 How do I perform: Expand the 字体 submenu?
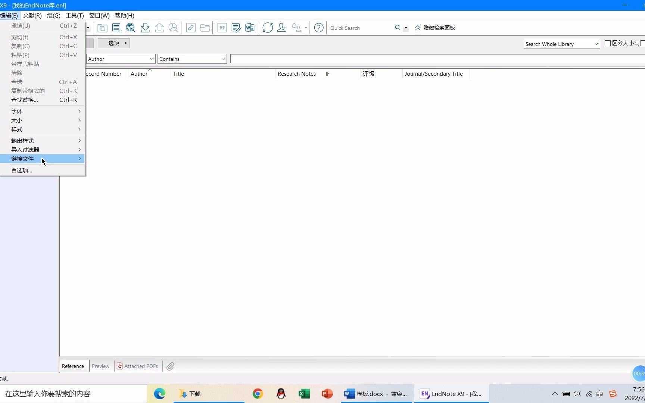click(42, 111)
